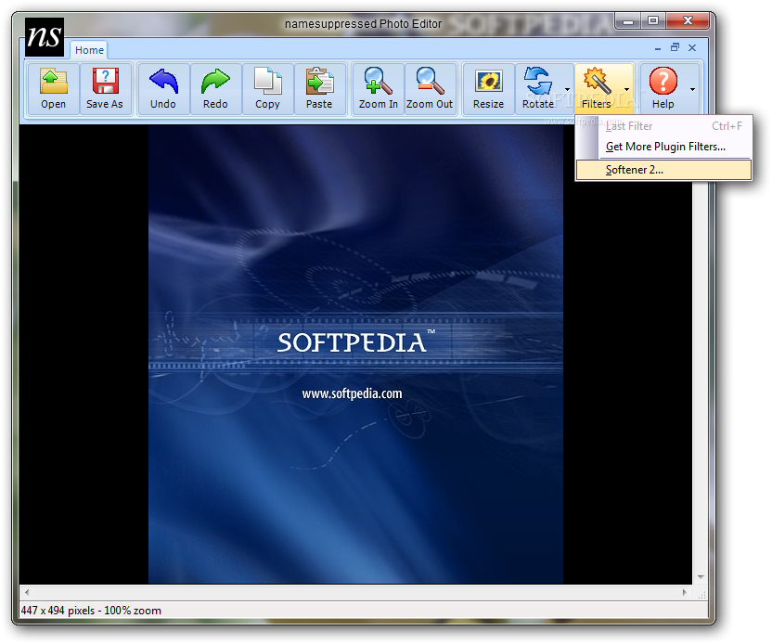The height and width of the screenshot is (644, 772).
Task: Minimize the ribbon with inner dash button
Action: tap(658, 48)
